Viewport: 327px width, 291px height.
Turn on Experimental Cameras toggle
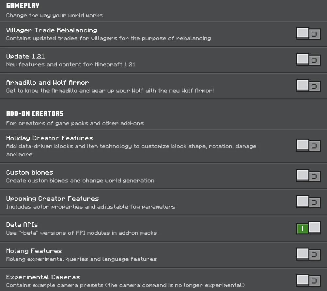308,280
